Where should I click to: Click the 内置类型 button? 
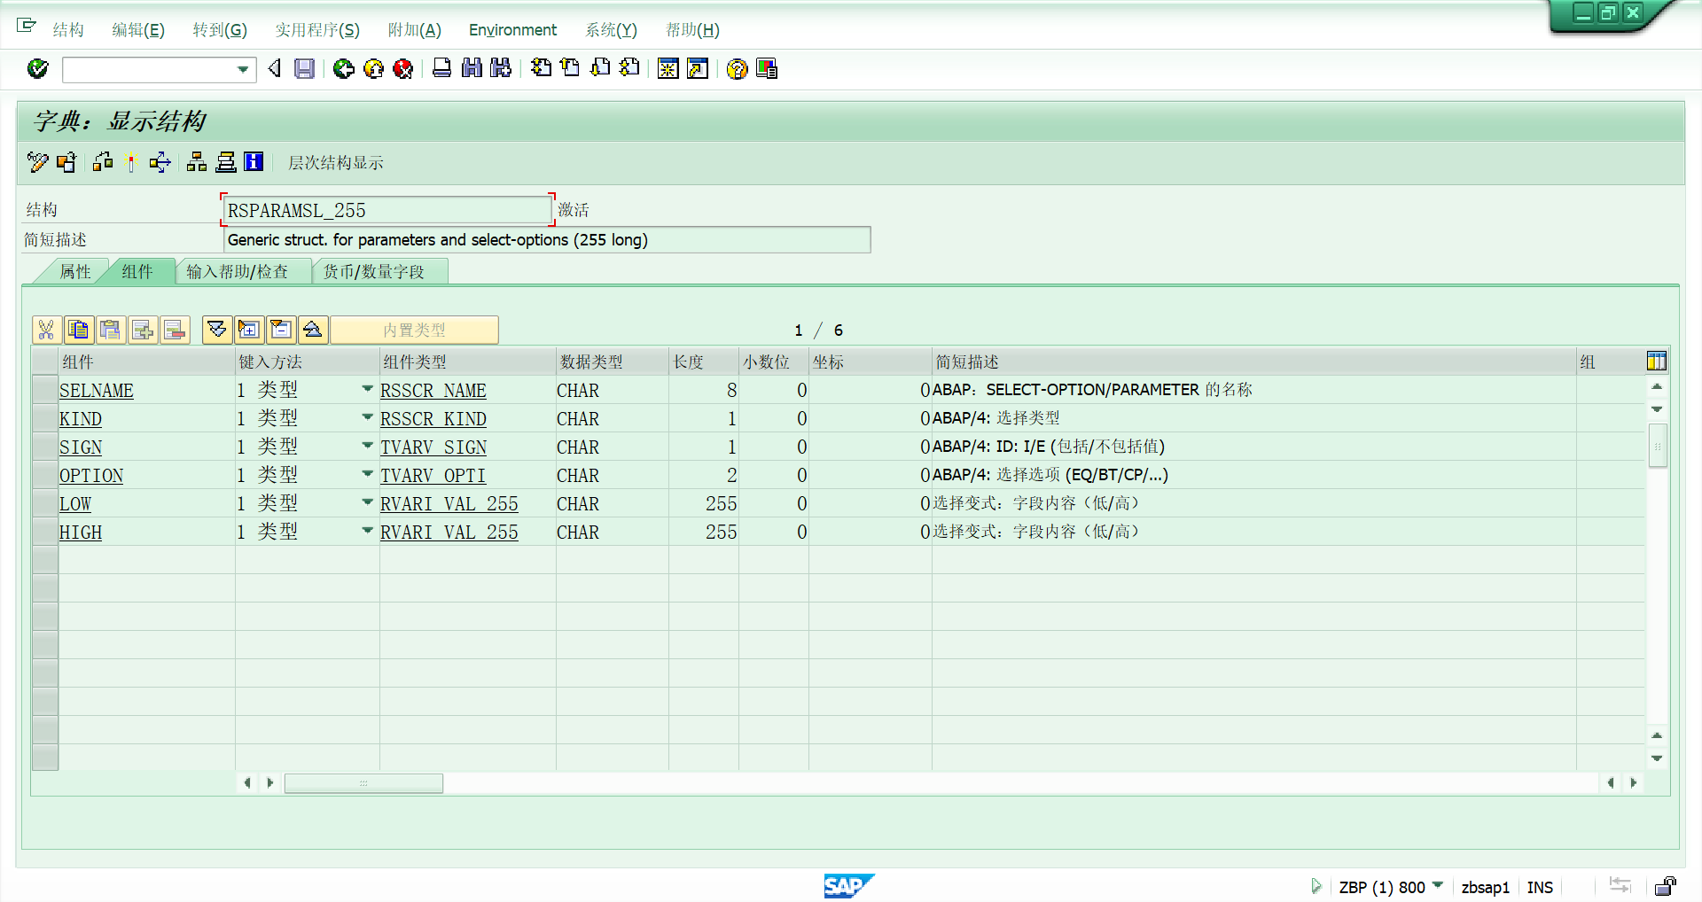pos(413,330)
